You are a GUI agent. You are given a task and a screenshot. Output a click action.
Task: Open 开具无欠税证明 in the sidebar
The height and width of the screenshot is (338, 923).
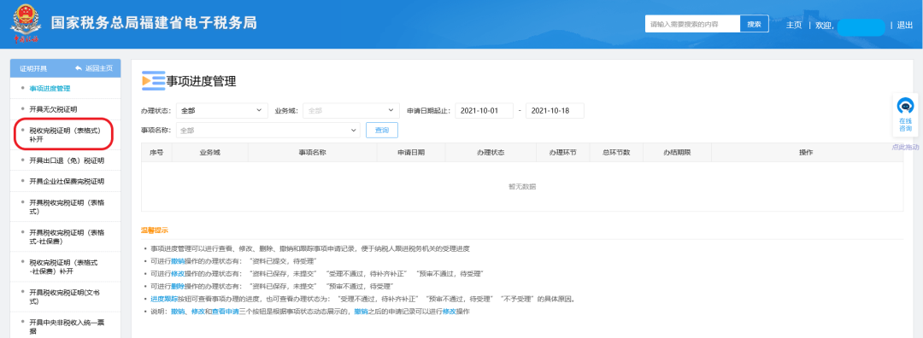[x=53, y=109]
